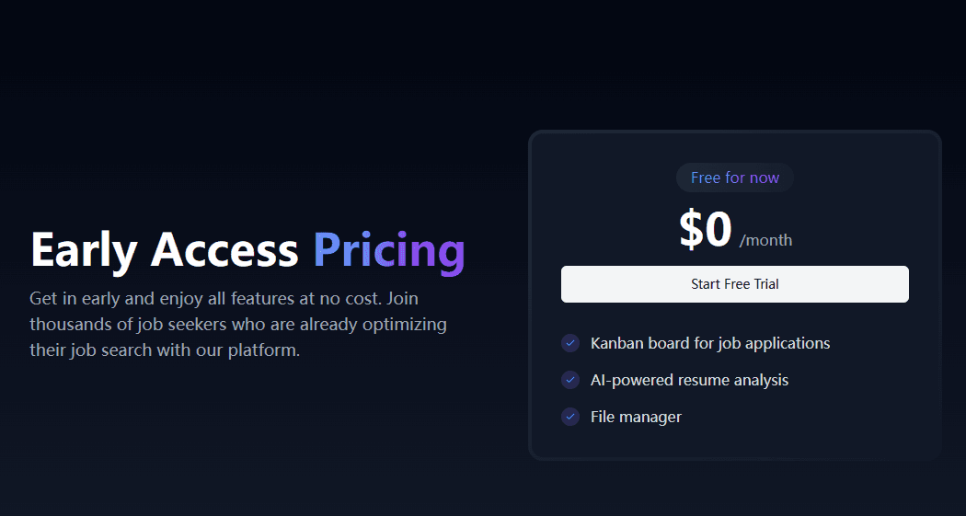Image resolution: width=966 pixels, height=516 pixels.
Task: Click the word Free in the top badge
Action: pos(705,178)
